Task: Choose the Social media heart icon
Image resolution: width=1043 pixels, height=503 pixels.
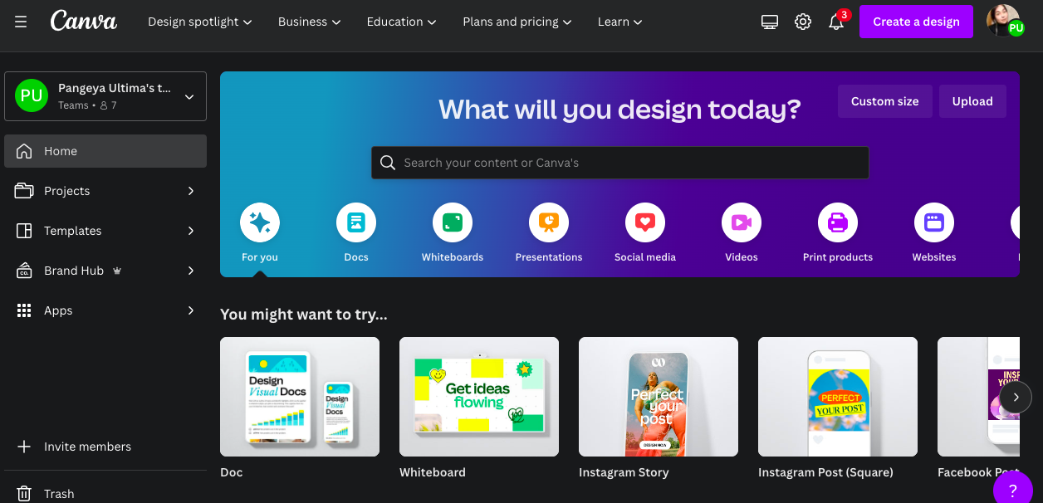Action: click(x=645, y=222)
